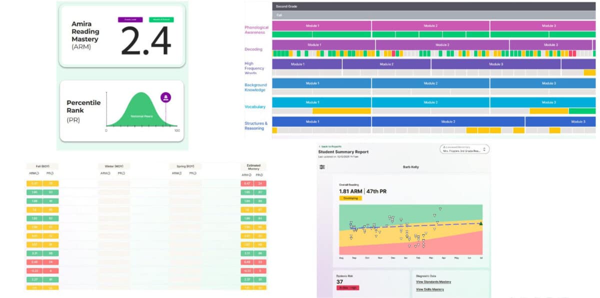Go back via the Back to Reports link
The width and height of the screenshot is (600, 298).
330,146
